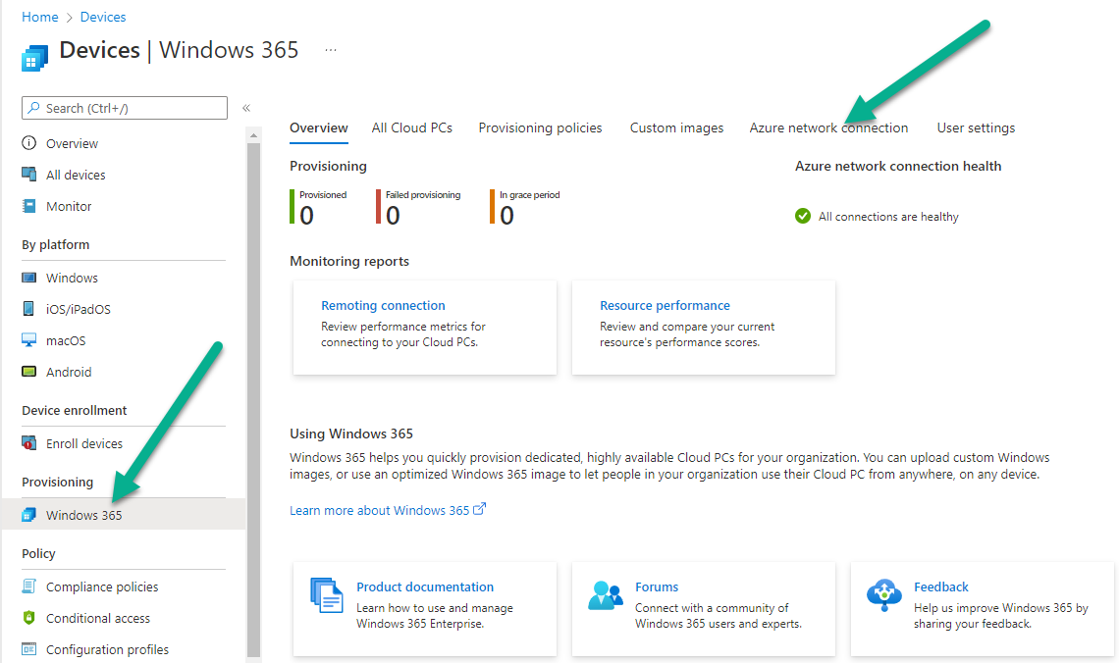Open Learn more about Windows 365 link

coord(380,510)
